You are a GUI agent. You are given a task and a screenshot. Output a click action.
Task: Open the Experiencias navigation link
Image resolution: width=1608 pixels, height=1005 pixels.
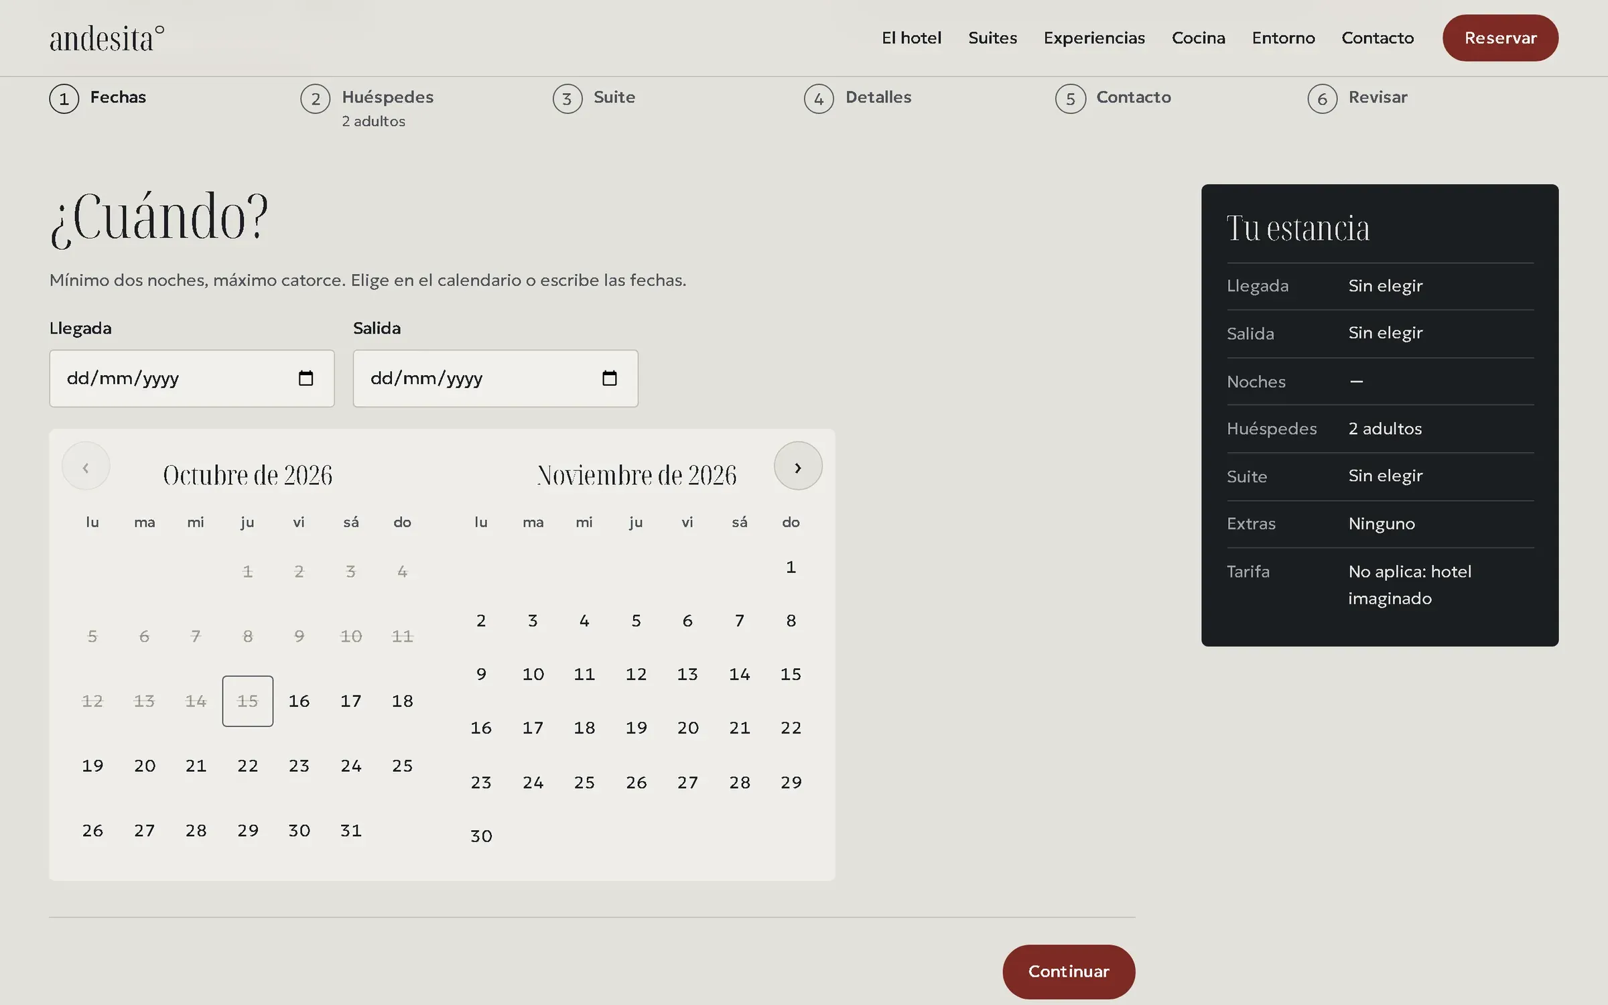point(1094,38)
